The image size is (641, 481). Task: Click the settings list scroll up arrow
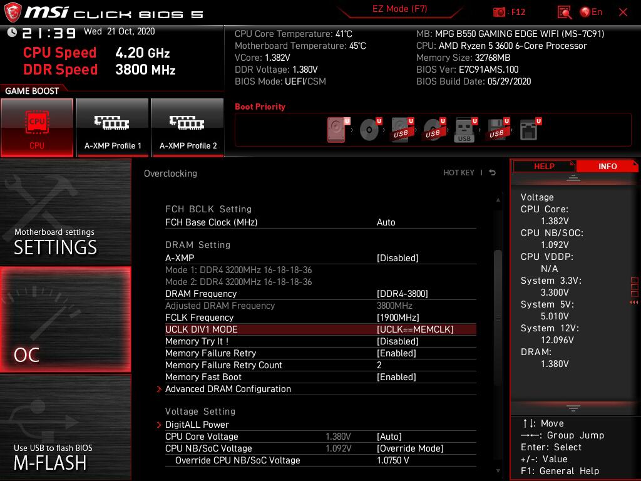point(498,200)
